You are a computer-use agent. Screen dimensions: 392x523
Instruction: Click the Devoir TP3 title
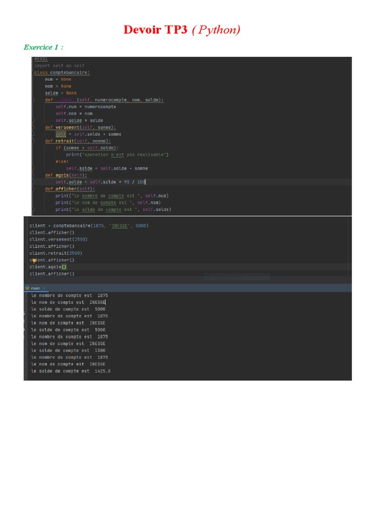[x=182, y=30]
